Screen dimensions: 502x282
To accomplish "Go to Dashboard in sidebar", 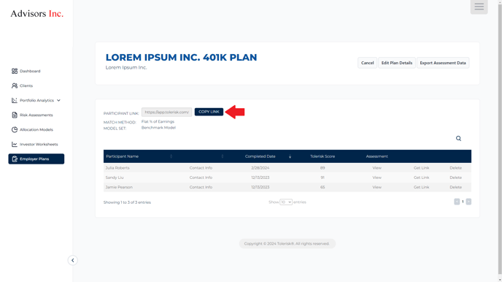I will pyautogui.click(x=30, y=71).
